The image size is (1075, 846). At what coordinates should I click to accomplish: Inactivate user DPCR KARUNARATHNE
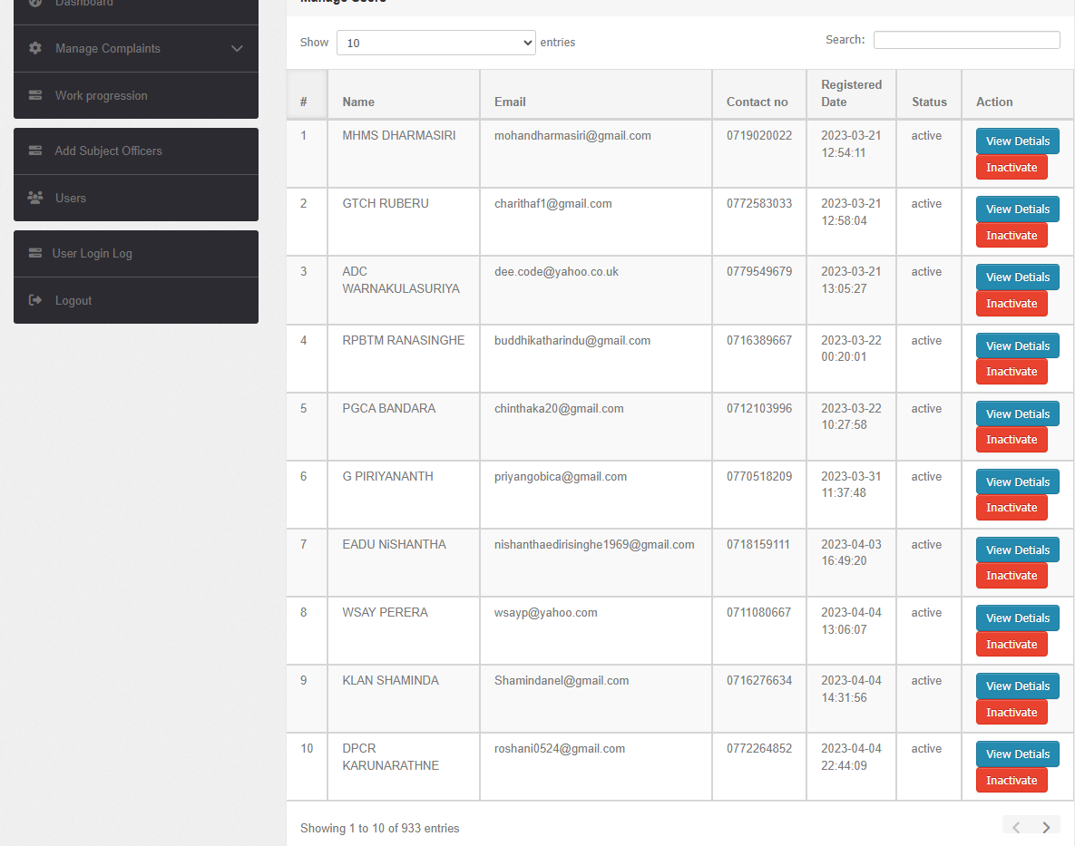coord(1011,780)
